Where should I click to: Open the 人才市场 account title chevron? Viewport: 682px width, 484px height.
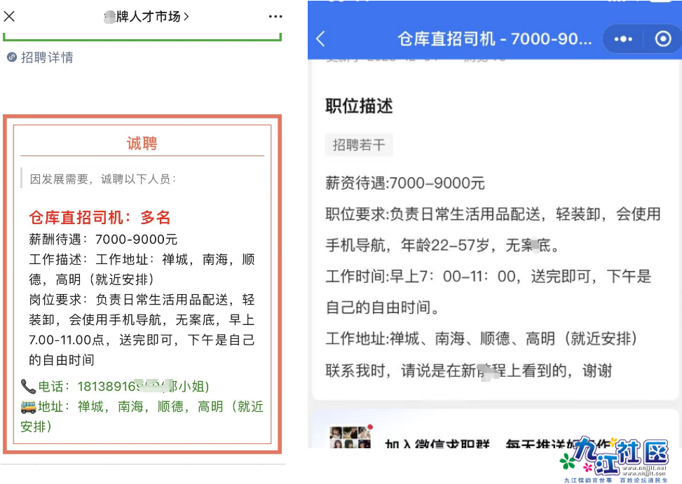186,16
